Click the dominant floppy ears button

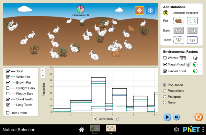pyautogui.click(x=179, y=30)
